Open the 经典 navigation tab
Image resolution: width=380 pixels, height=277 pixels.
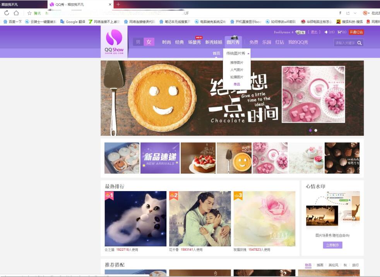(179, 42)
